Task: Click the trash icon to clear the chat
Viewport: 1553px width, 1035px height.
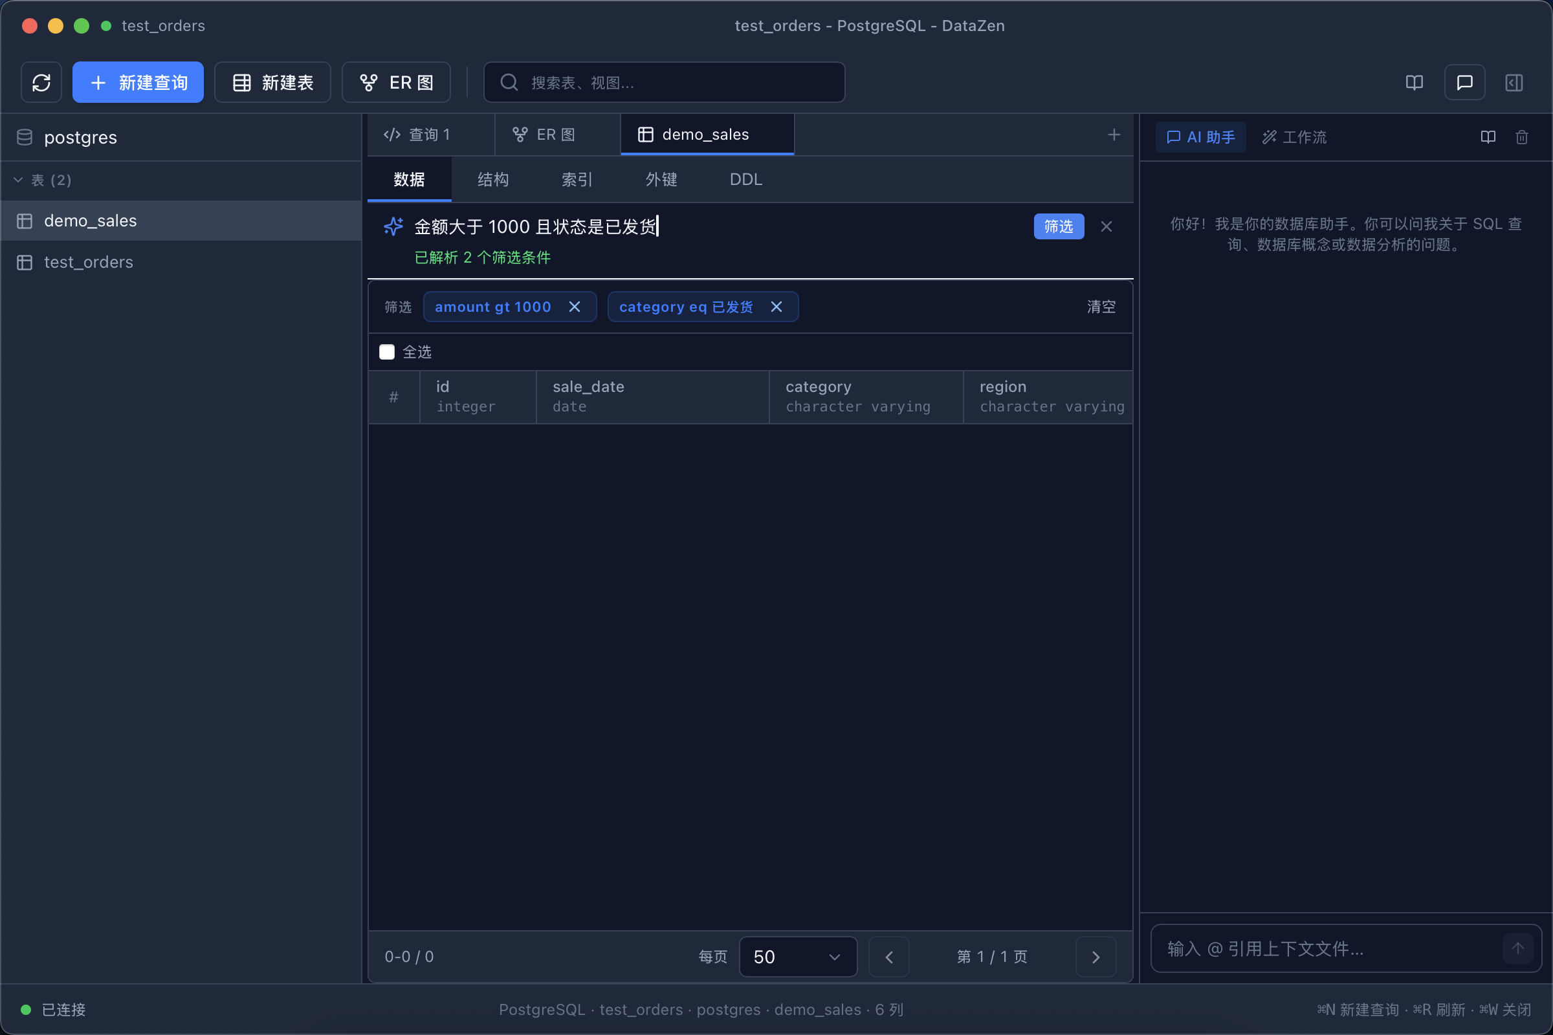Action: click(x=1521, y=137)
